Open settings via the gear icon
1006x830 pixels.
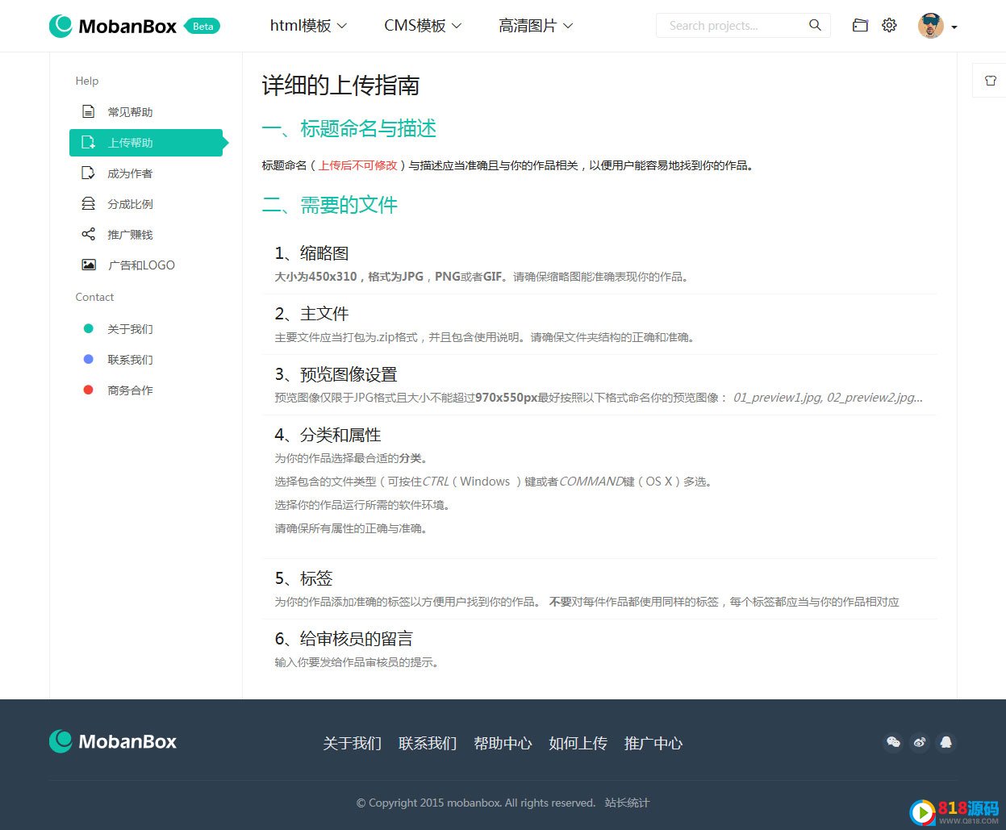[x=889, y=26]
